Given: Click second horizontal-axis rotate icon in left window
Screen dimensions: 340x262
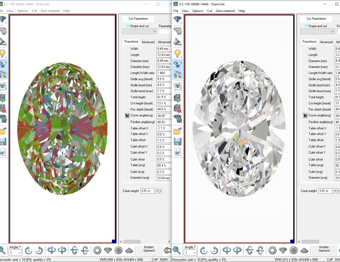Looking at the screenshot, I should tap(85, 250).
